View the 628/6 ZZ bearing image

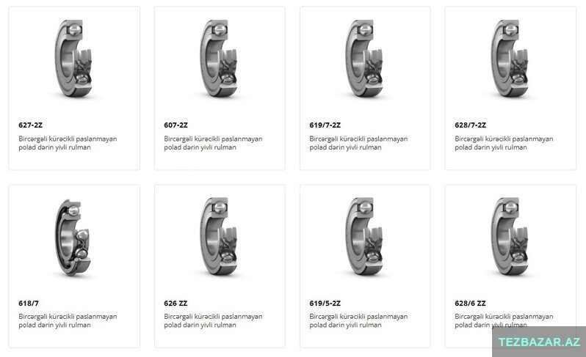510,237
